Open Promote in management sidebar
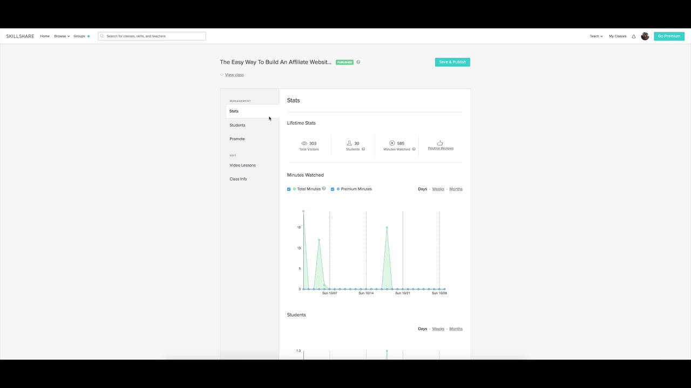Viewport: 691px width, 388px height. point(237,139)
